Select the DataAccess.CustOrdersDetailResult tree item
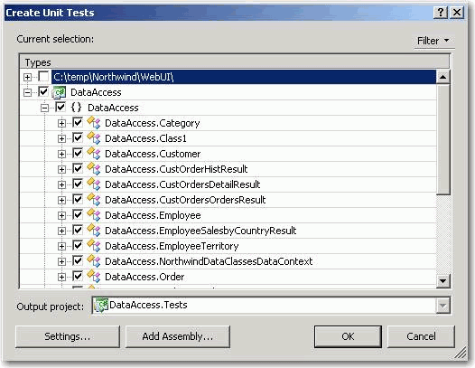Screen dimensions: 475x368 click(x=182, y=184)
